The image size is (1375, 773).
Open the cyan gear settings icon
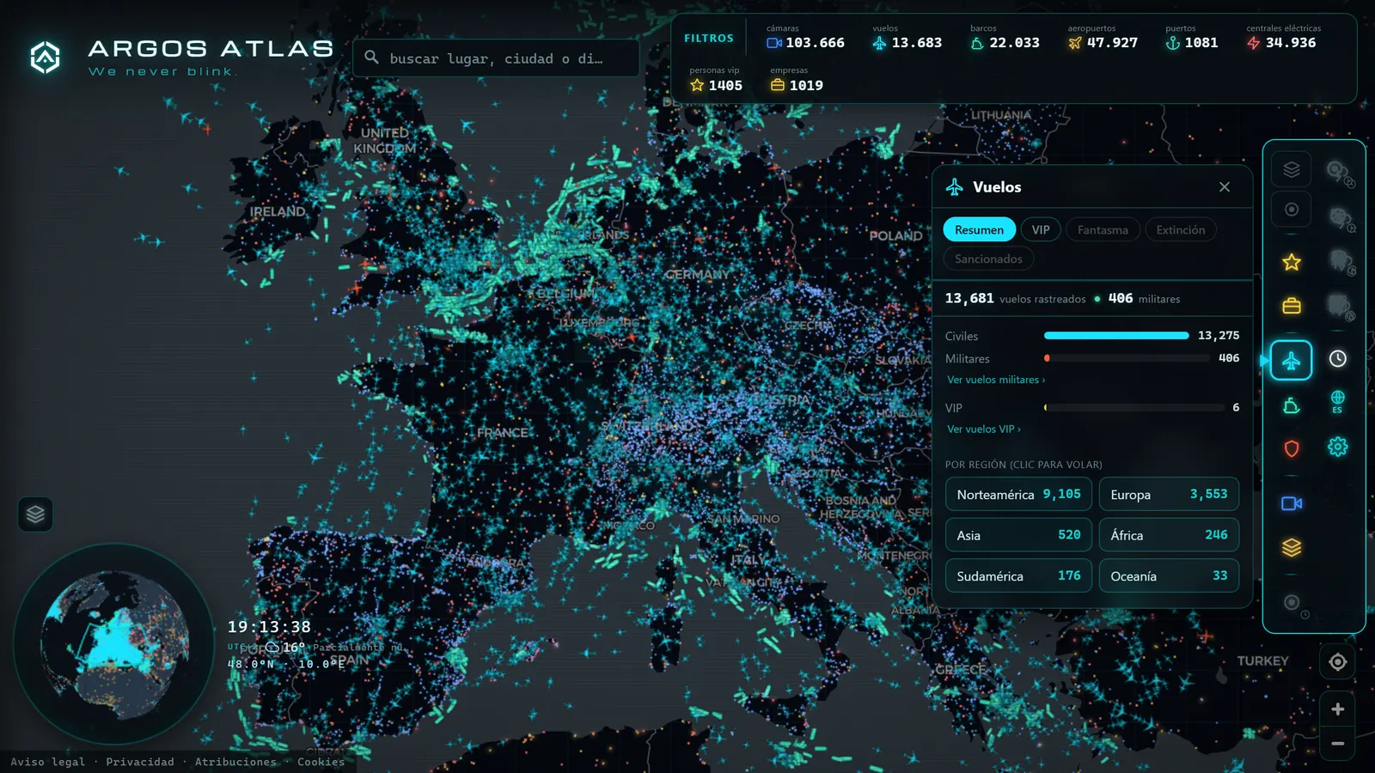click(1338, 447)
